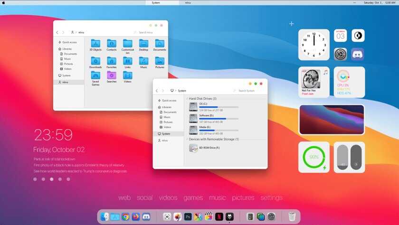Launch Firefox from the dock

pyautogui.click(x=136, y=217)
